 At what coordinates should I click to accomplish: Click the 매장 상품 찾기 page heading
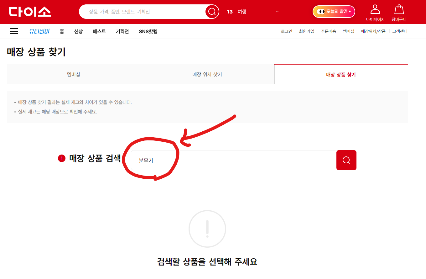(x=36, y=52)
